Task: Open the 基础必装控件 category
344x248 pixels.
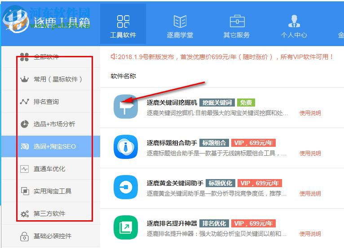Action: [51, 236]
